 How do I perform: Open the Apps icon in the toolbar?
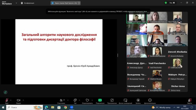112,100
